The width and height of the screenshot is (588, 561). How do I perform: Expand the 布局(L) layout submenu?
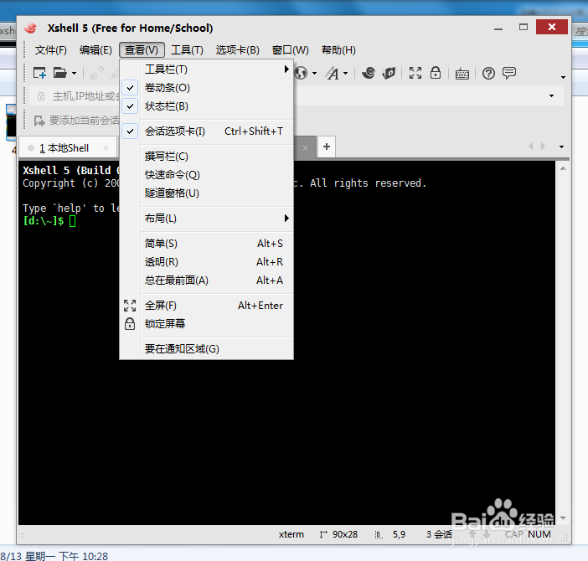[207, 218]
